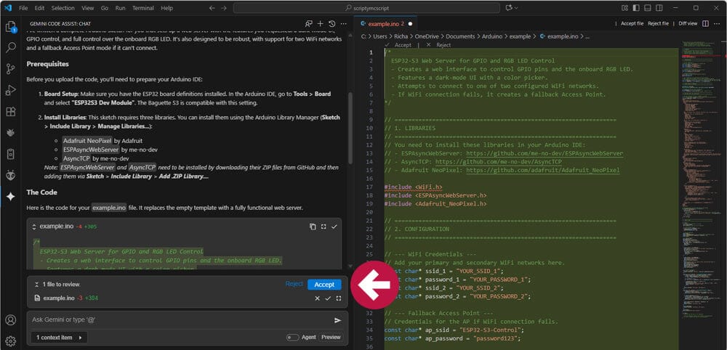
Task: Toggle the bottom panel layout
Action: [648, 8]
